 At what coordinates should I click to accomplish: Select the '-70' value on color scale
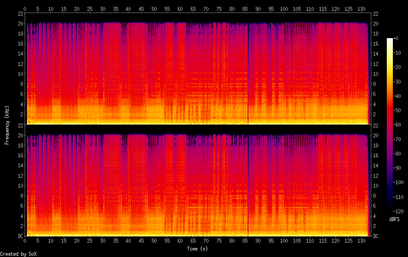397,139
